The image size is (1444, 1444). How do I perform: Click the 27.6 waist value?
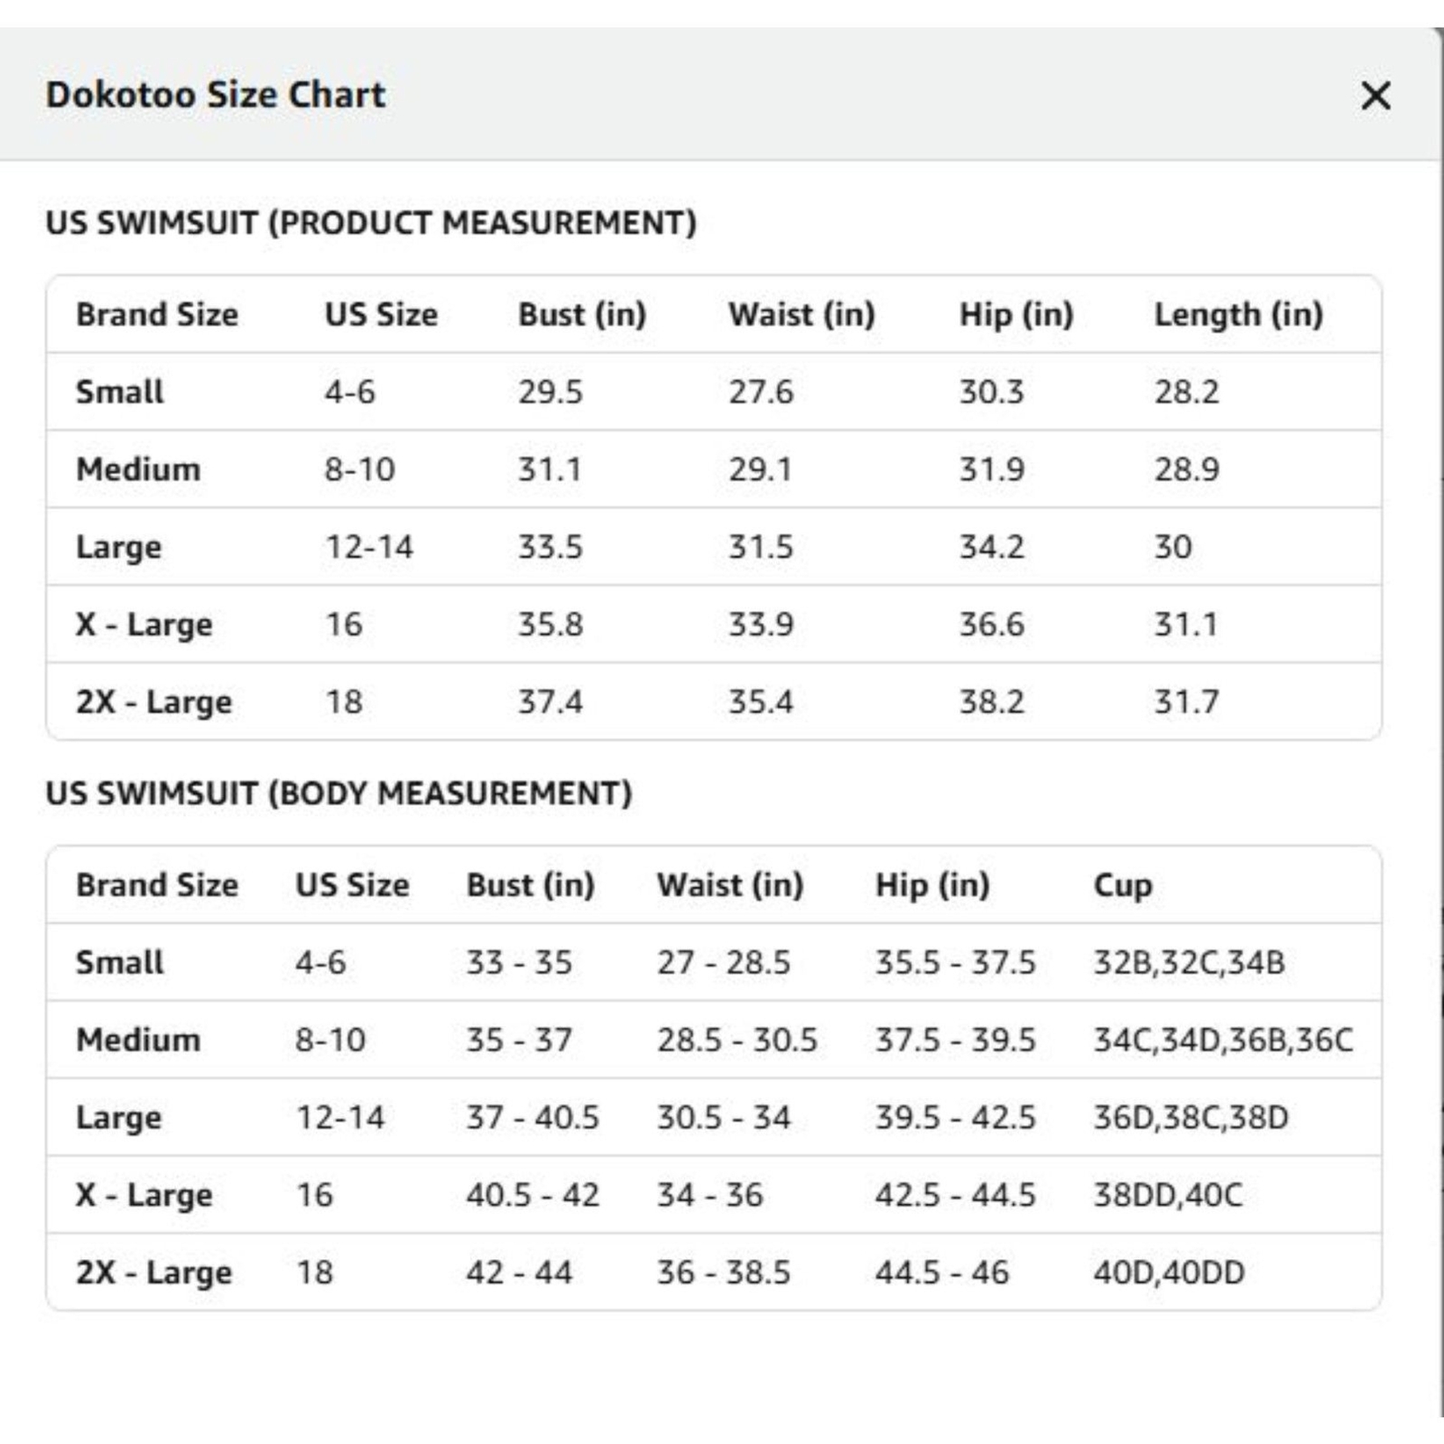pos(761,392)
